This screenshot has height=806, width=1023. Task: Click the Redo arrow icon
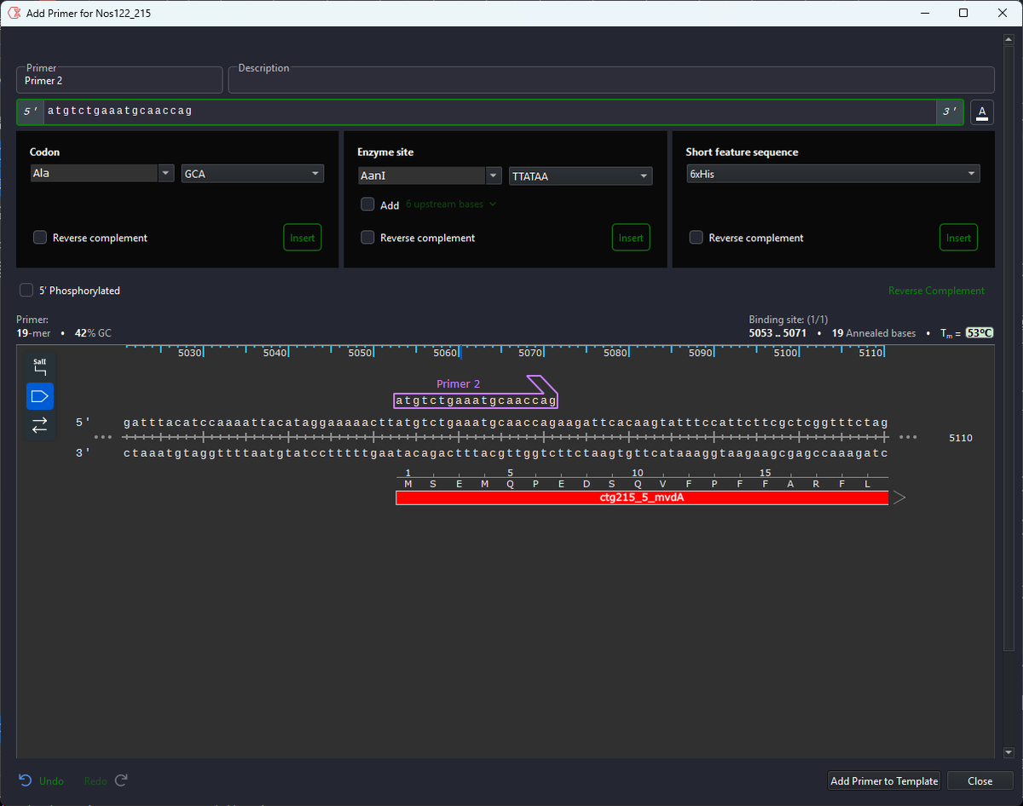[x=121, y=780]
